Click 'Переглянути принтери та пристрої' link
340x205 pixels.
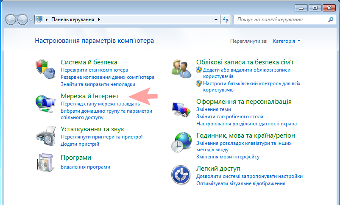[101, 137]
